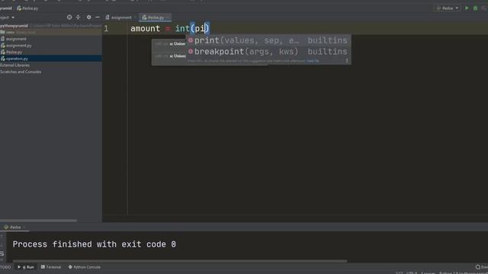Click the green Run triangle icon
488x274 pixels.
(467, 8)
